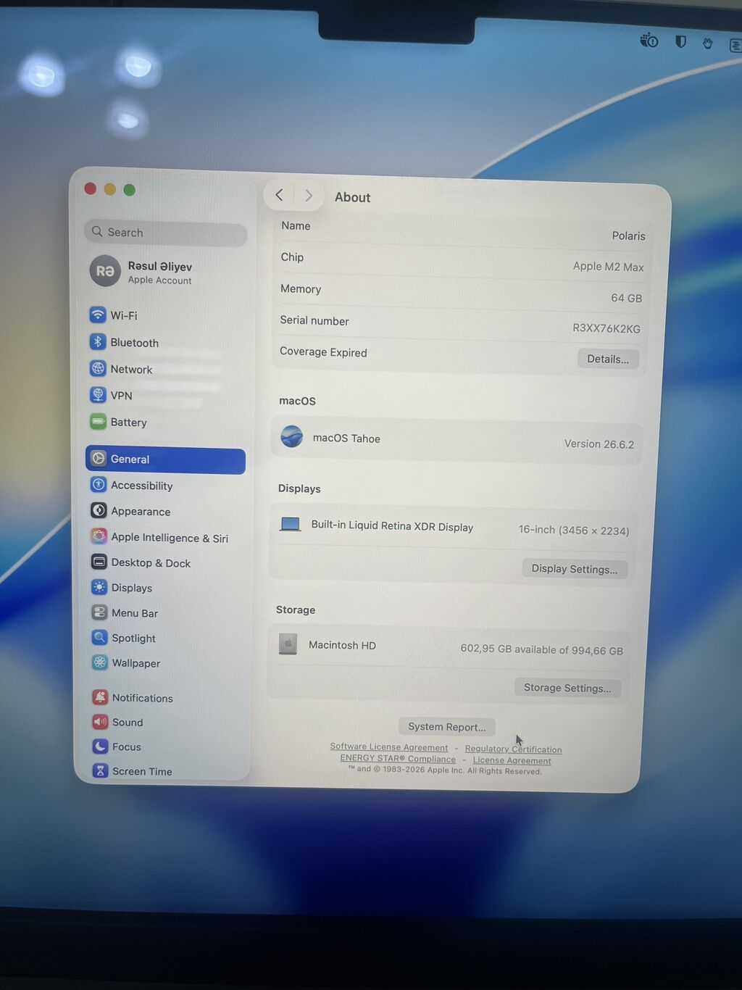Click the chip value Apple M2 Max
This screenshot has width=742, height=990.
pyautogui.click(x=608, y=267)
